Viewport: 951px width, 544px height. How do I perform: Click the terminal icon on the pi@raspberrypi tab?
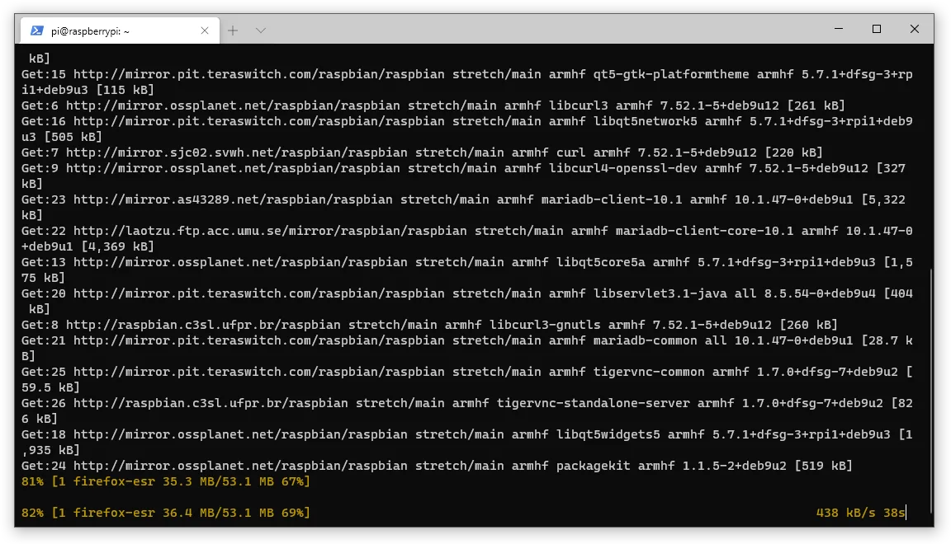tap(35, 29)
